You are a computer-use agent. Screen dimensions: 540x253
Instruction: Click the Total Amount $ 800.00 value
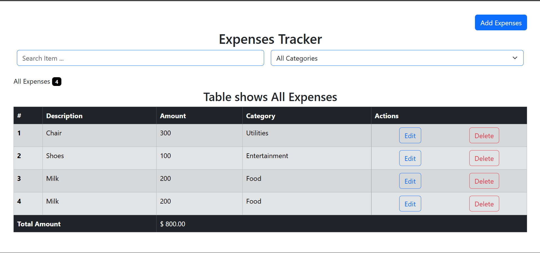(x=173, y=224)
